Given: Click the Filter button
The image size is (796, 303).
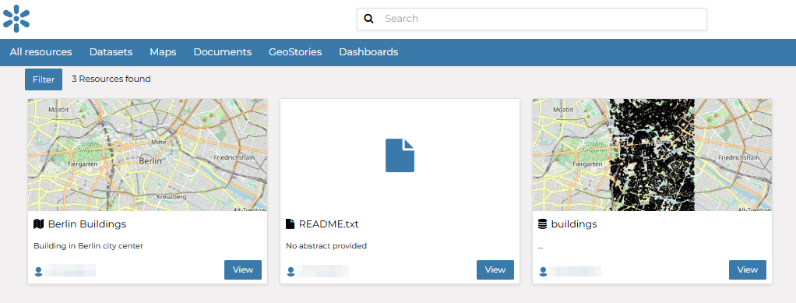Looking at the screenshot, I should 44,79.
